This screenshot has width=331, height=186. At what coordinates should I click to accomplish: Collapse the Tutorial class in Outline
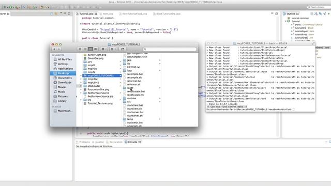pyautogui.click(x=286, y=21)
